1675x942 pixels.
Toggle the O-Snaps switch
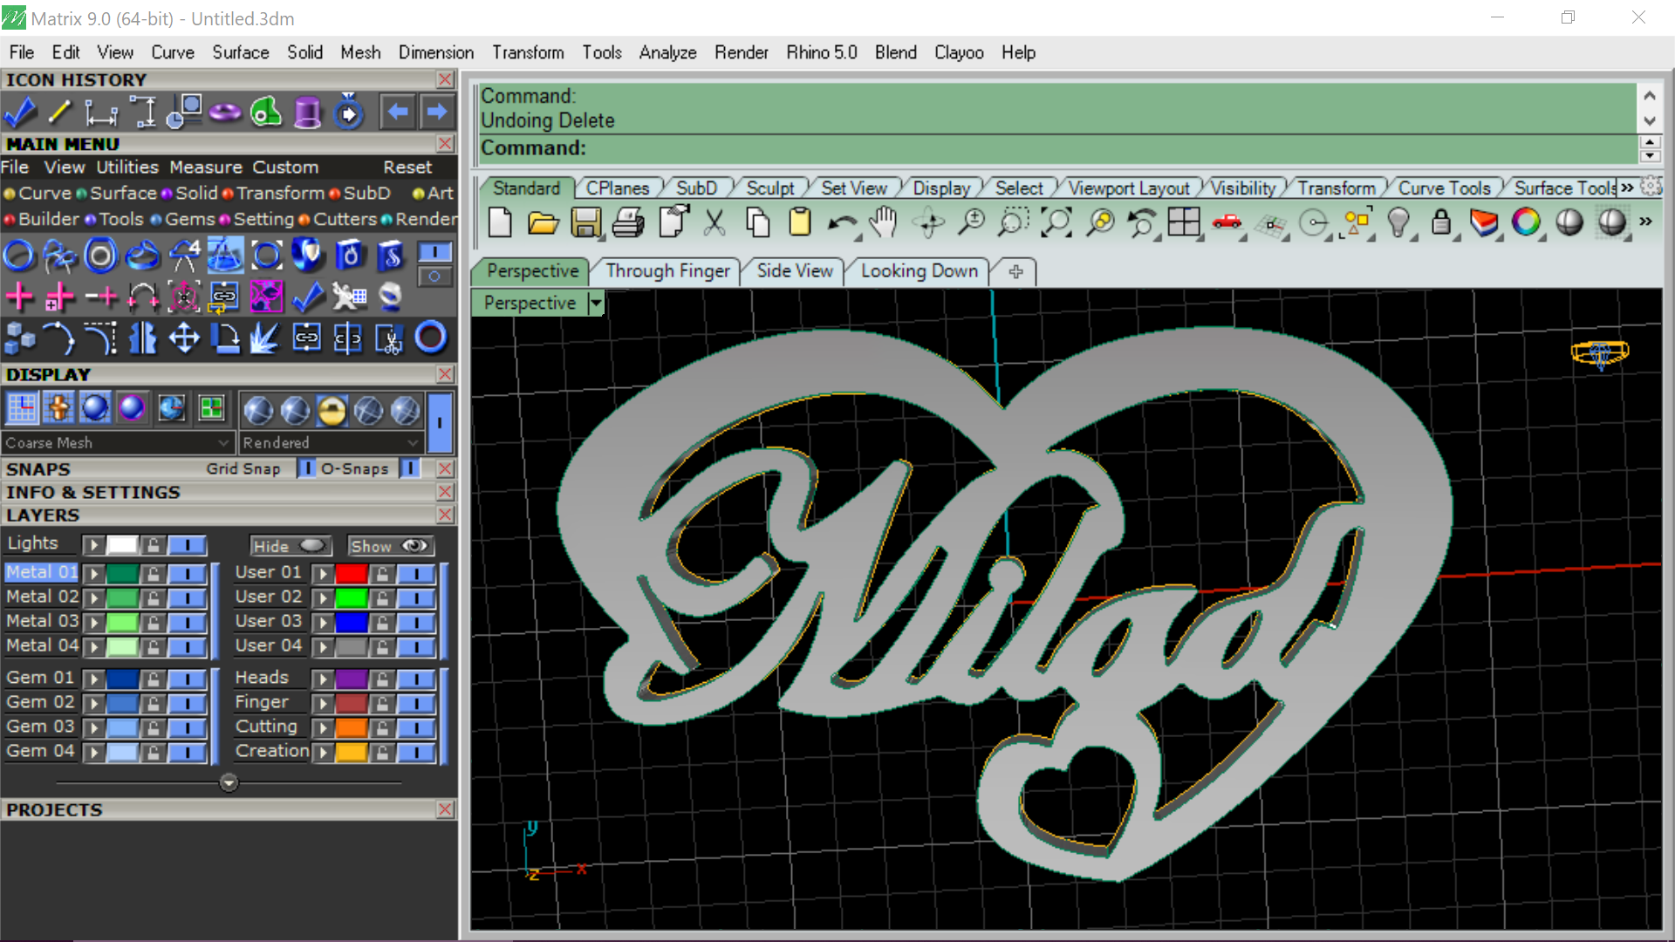tap(409, 468)
